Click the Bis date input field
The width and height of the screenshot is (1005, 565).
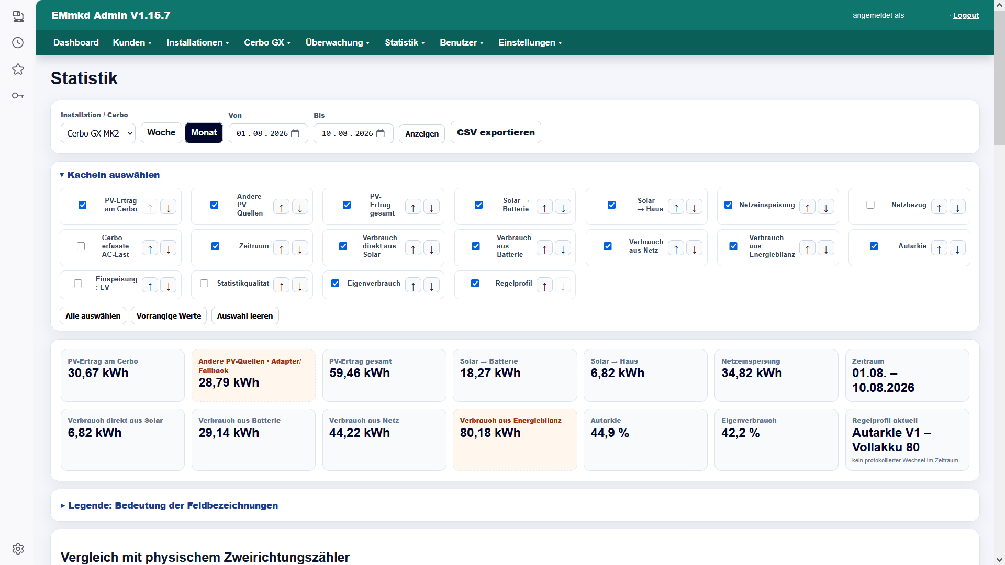(x=353, y=133)
